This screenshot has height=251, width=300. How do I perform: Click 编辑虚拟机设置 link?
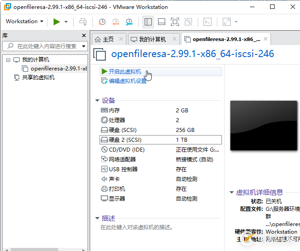(x=127, y=81)
